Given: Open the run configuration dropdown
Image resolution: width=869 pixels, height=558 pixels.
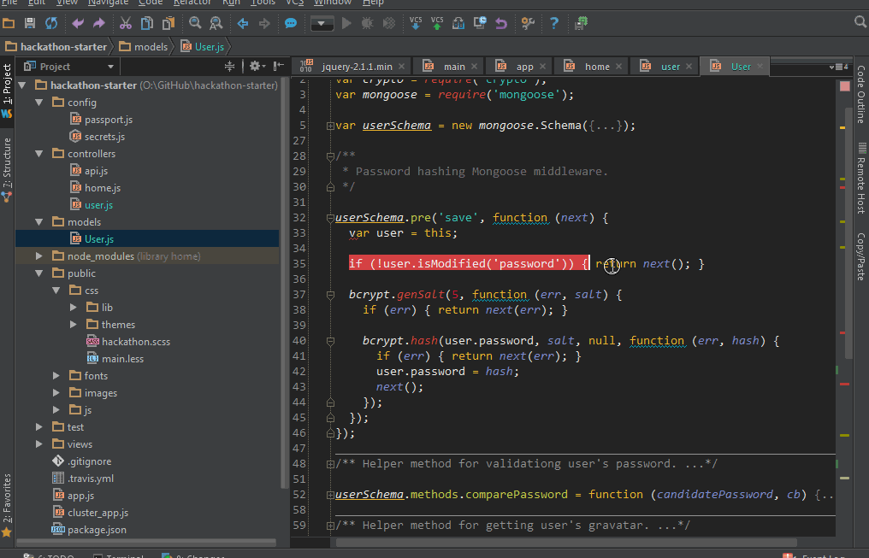Looking at the screenshot, I should pos(322,24).
